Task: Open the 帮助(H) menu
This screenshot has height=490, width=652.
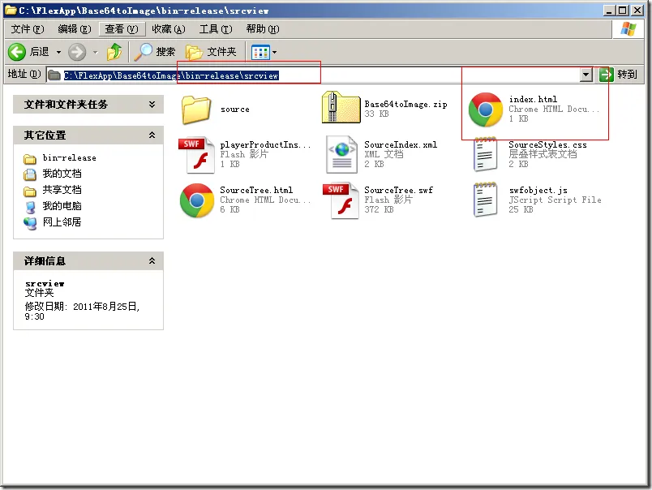Action: tap(263, 29)
